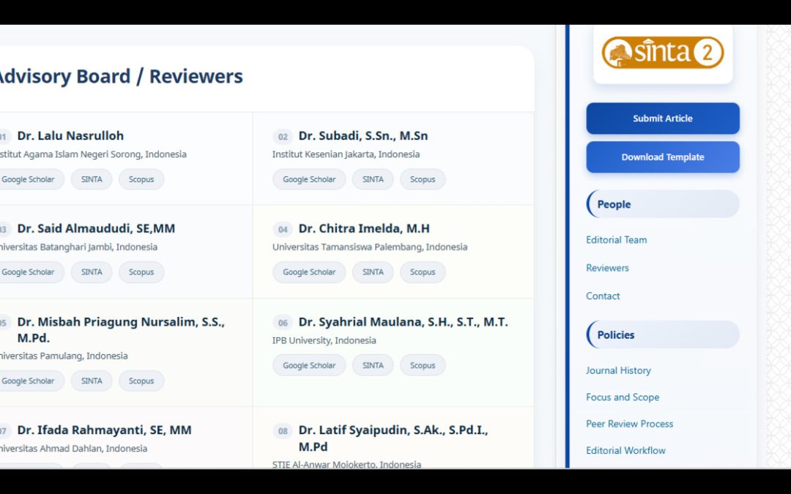Open Scopus profile of Dr. Syahrial Maulana
The height and width of the screenshot is (494, 791).
[423, 366]
